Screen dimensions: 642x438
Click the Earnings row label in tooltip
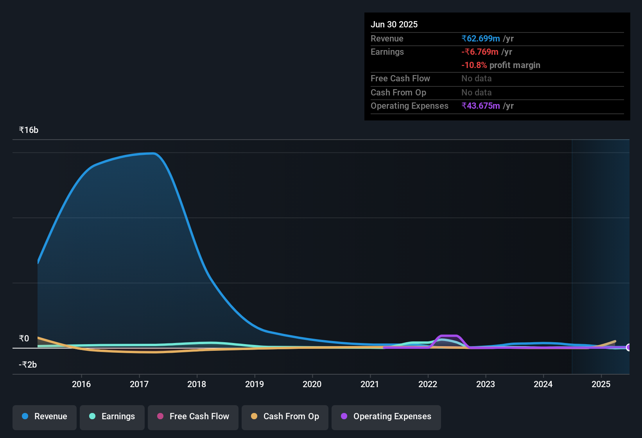click(387, 52)
